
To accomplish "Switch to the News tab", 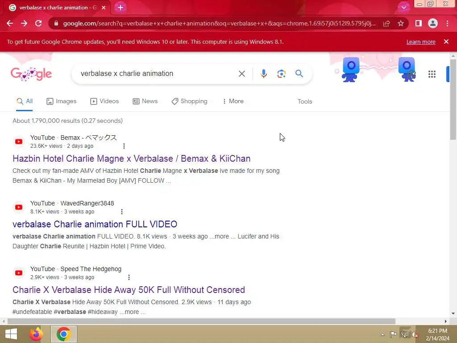I will pos(145,101).
